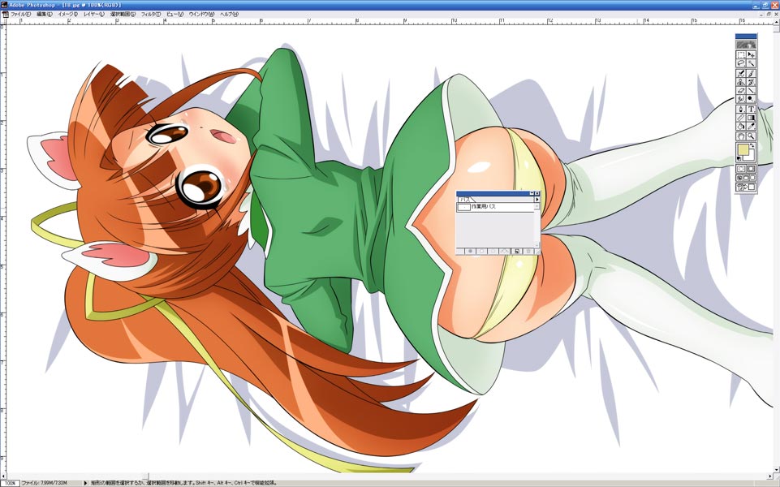Open the ビュー (View) menu
Screen dimensions: 780x487
[x=175, y=15]
